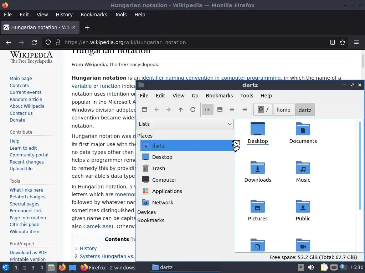Screen dimensions: 365x273
Task: Click the clipboard tray icon
Action: click(324, 267)
